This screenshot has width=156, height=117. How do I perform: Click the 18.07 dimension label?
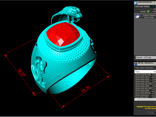21,72
